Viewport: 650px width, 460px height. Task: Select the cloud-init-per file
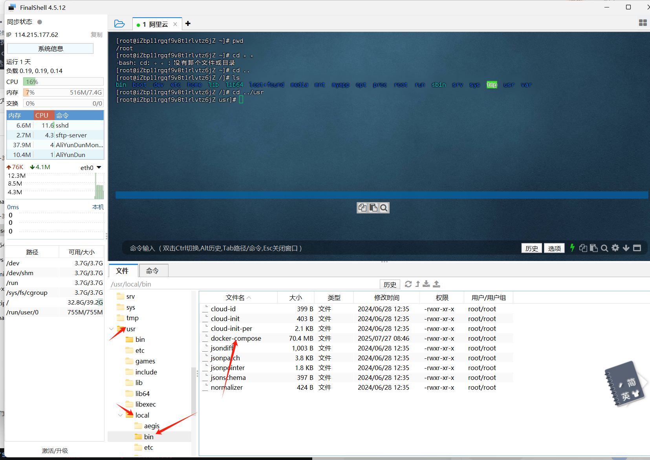click(231, 329)
